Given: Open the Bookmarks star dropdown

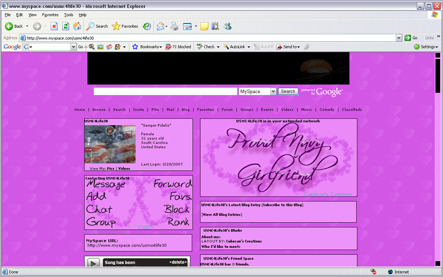Looking at the screenshot, I should pyautogui.click(x=147, y=47).
